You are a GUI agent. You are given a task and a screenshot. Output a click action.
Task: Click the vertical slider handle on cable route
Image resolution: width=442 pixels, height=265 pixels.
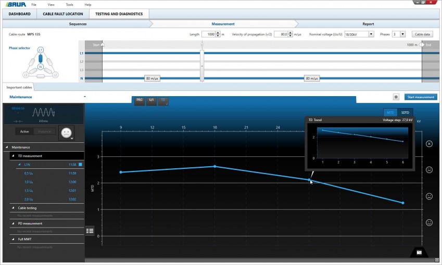click(x=202, y=66)
